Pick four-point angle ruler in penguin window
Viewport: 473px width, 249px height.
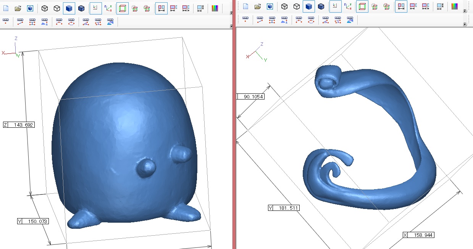(x=98, y=22)
